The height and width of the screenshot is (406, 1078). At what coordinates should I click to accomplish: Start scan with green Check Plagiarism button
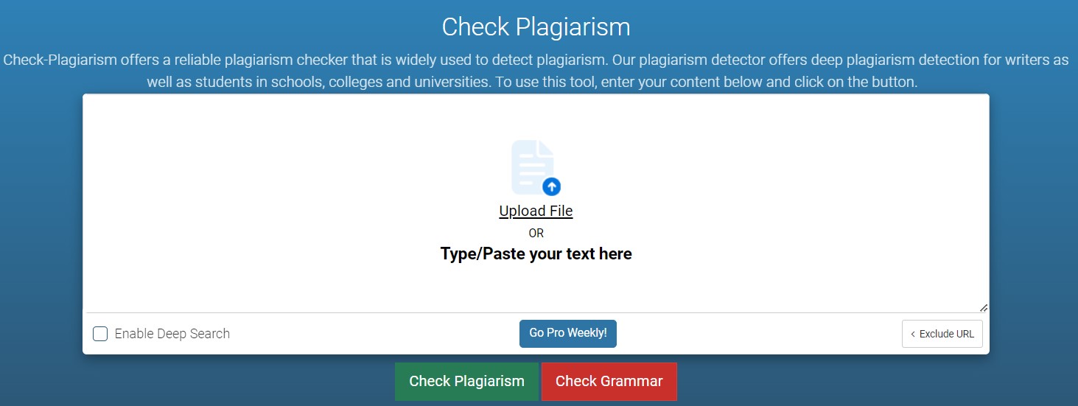point(466,382)
